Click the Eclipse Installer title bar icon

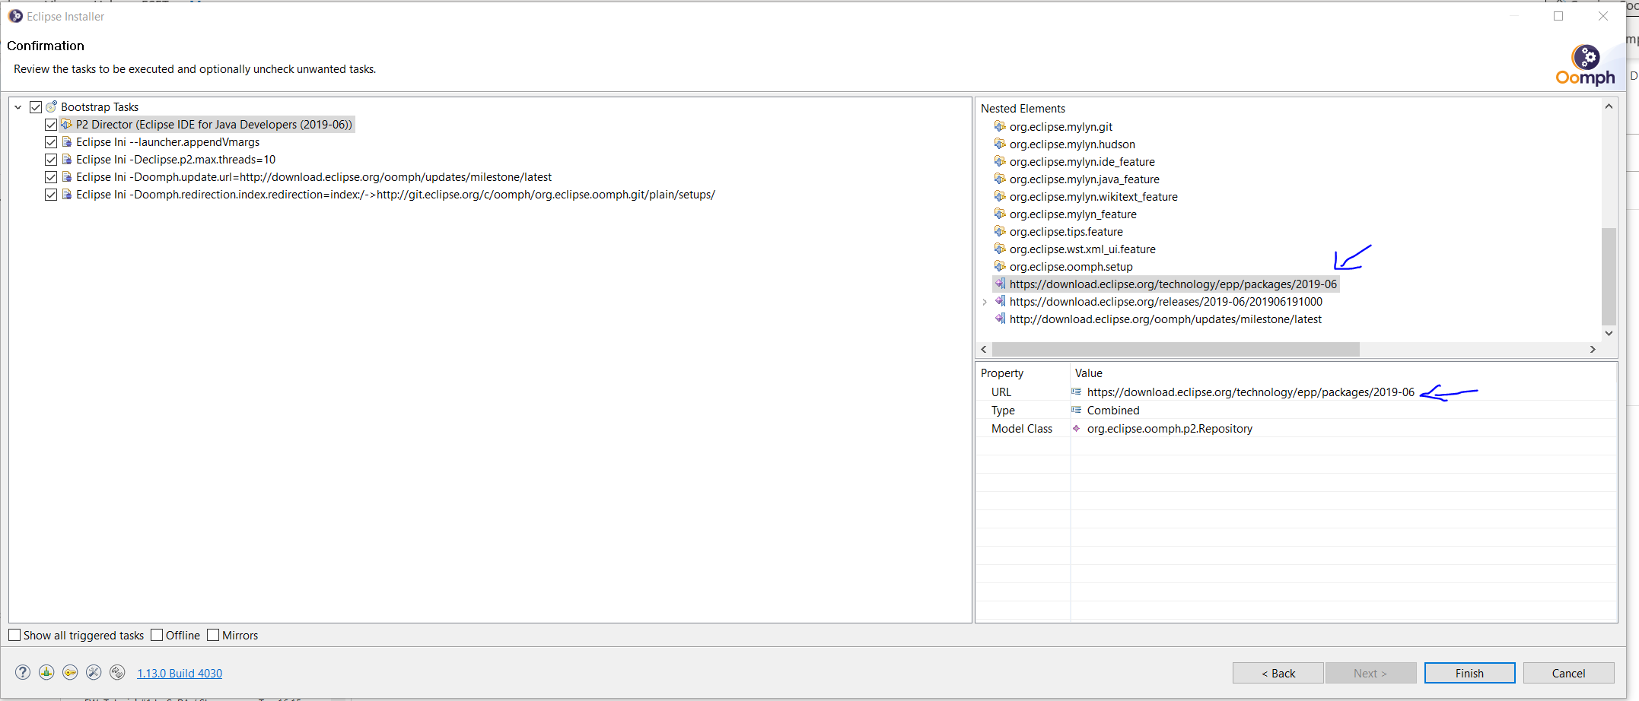pos(15,16)
